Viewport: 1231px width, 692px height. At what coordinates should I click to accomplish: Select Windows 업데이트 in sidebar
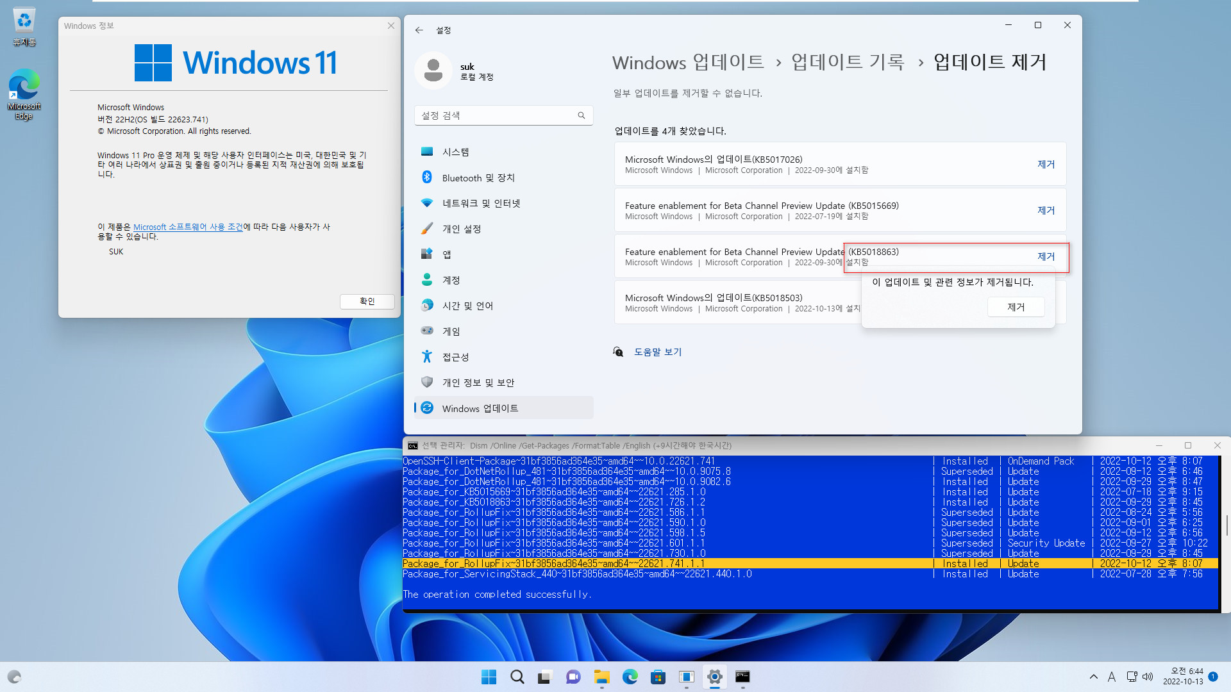pos(504,408)
